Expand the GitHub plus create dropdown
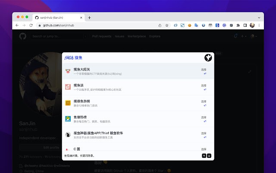The height and width of the screenshot is (173, 276). 243,36
